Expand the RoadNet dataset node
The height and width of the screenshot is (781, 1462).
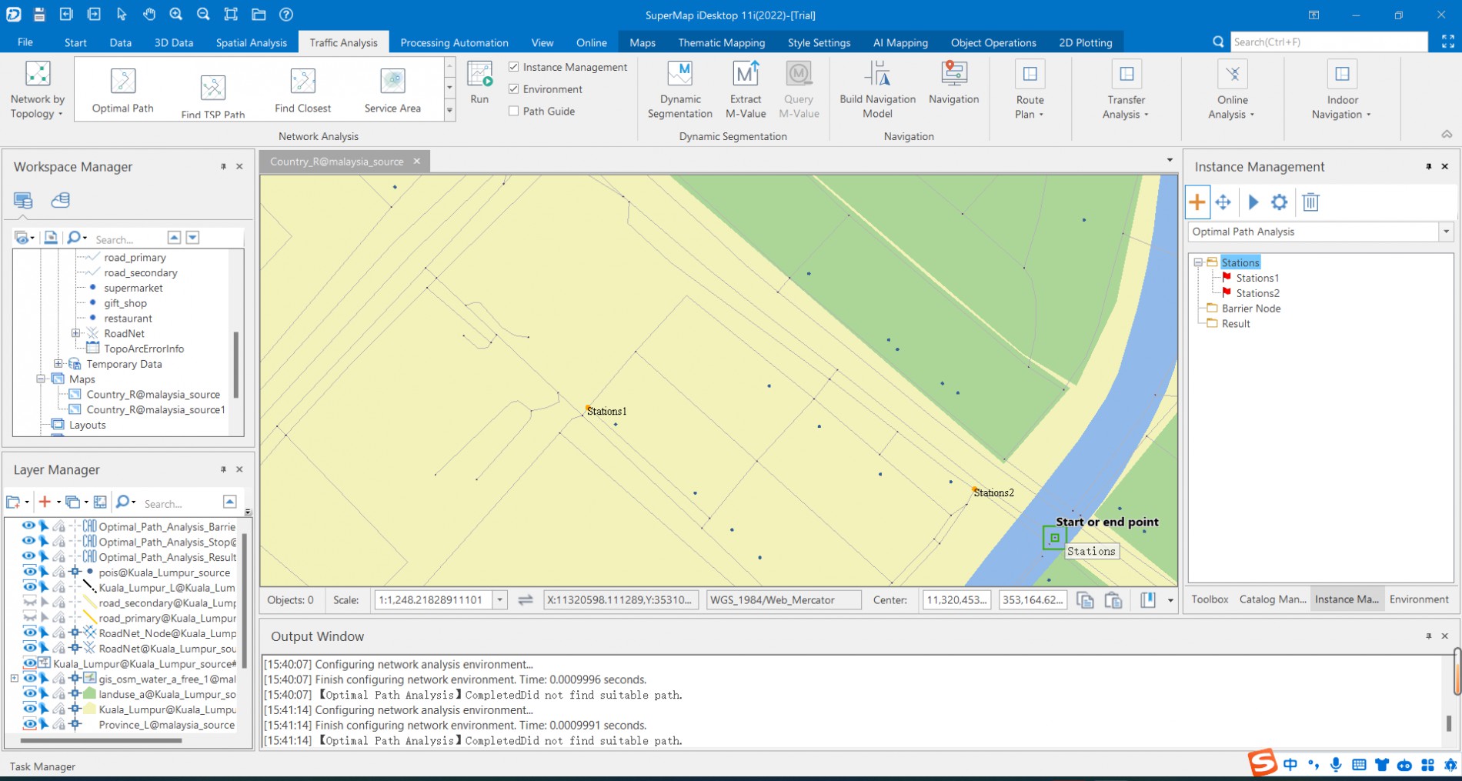[x=75, y=333]
